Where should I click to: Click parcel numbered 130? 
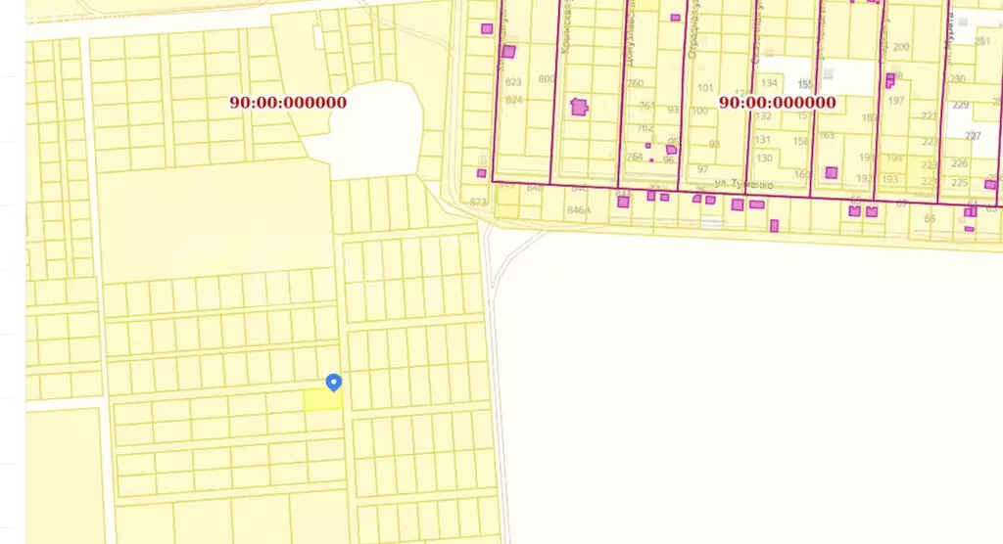(x=764, y=158)
